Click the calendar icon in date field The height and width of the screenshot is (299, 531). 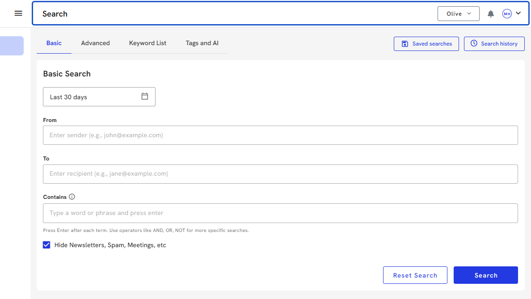pyautogui.click(x=144, y=97)
